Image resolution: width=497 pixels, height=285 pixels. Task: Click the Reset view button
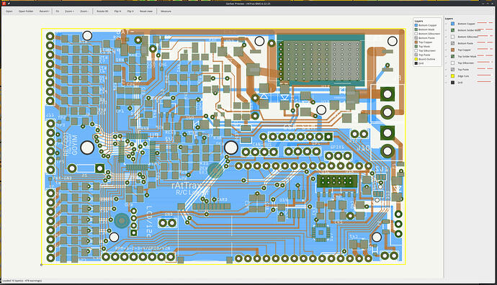(146, 11)
